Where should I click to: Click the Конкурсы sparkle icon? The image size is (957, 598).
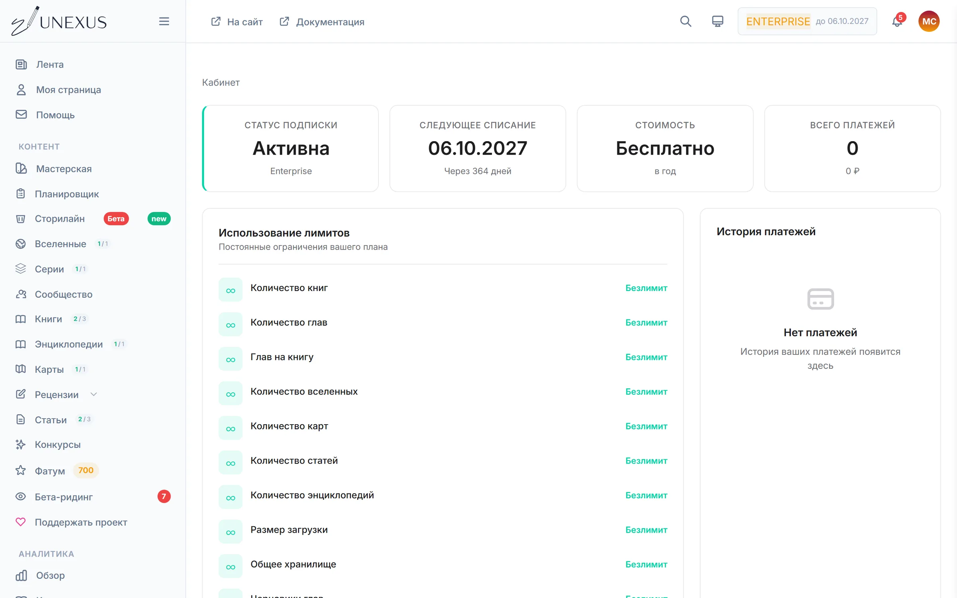tap(21, 445)
